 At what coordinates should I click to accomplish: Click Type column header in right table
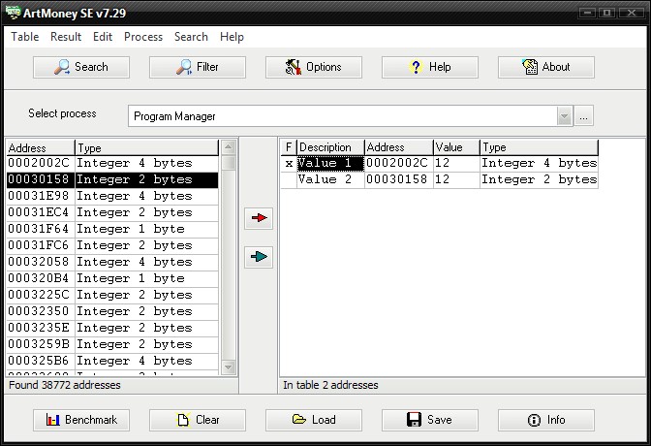coord(539,147)
